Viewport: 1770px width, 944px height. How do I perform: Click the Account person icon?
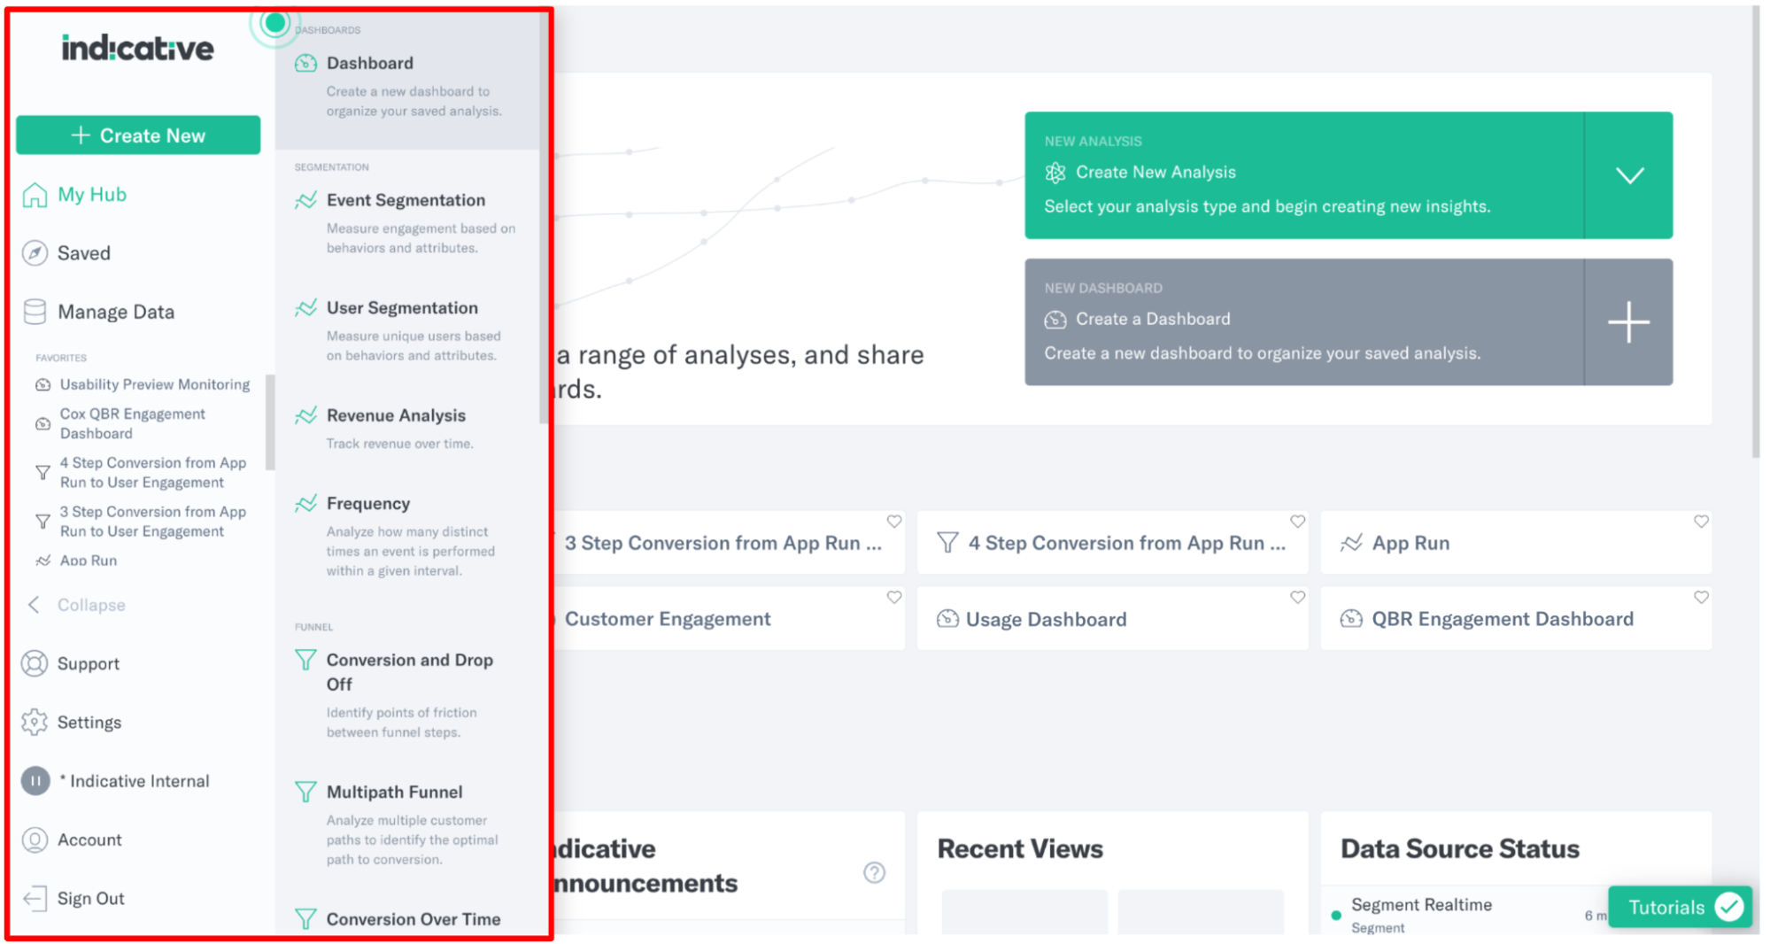click(x=35, y=840)
